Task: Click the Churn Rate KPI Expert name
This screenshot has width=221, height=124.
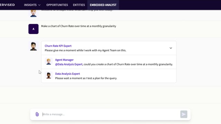Action: (58, 46)
